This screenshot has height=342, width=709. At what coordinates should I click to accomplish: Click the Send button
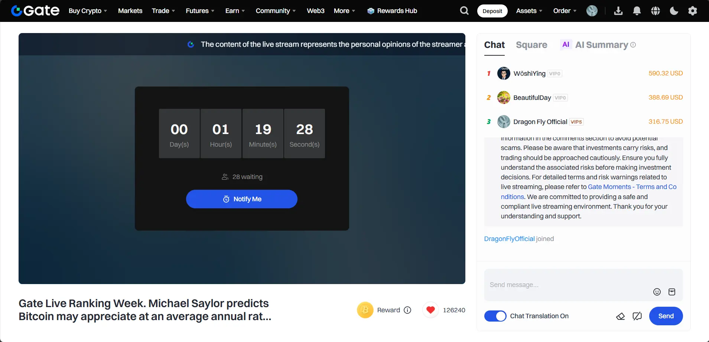point(666,316)
